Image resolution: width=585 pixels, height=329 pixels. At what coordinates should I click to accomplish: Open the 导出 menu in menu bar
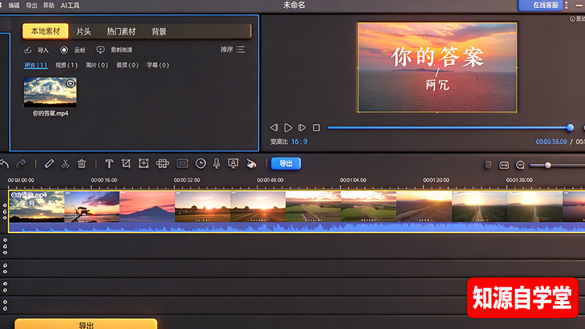coord(31,5)
